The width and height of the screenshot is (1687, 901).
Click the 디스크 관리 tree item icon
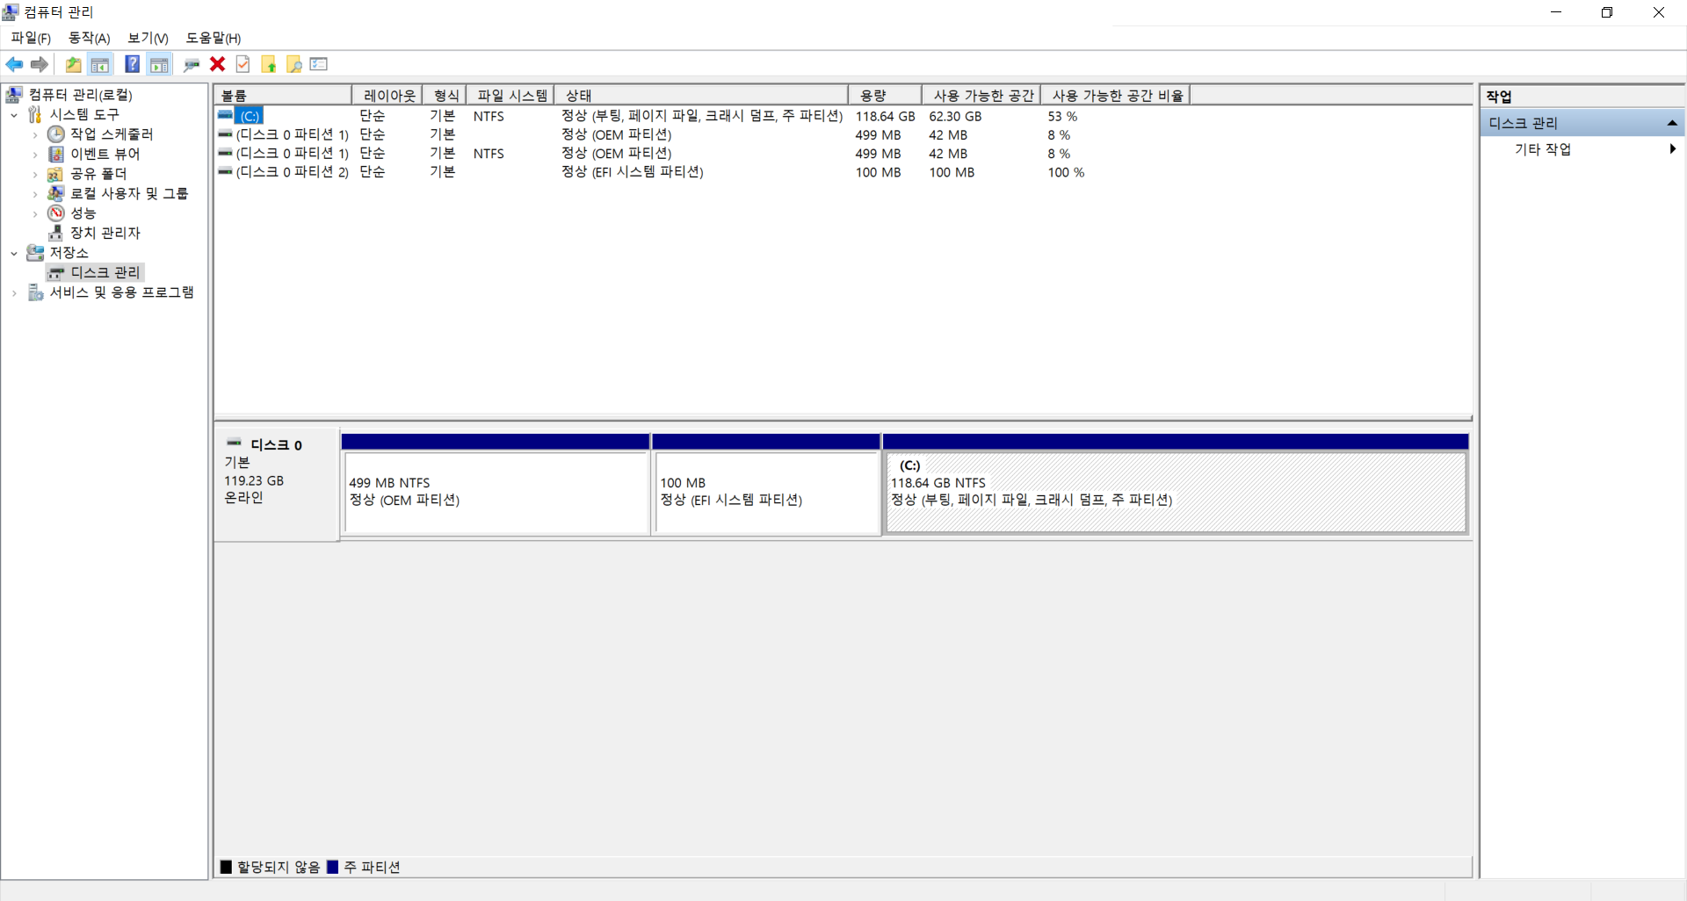coord(56,273)
